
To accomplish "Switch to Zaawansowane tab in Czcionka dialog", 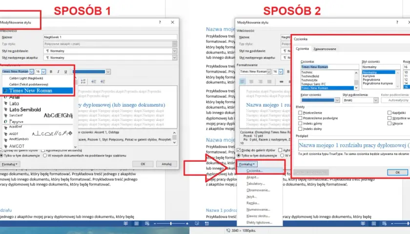I will (x=325, y=49).
